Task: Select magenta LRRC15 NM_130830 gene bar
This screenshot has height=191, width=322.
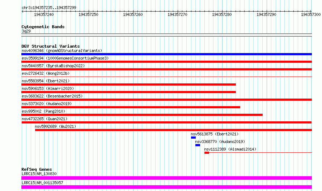Action: pos(166,178)
